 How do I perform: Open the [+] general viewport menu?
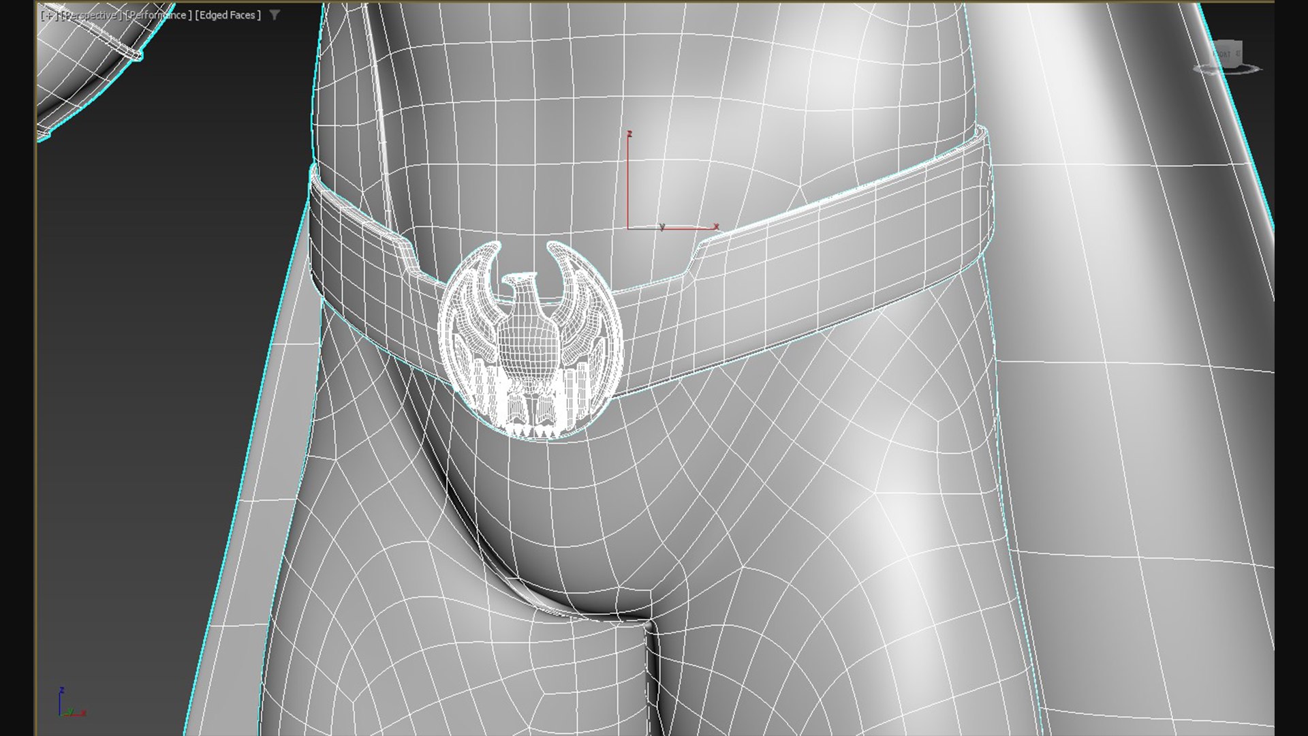50,15
